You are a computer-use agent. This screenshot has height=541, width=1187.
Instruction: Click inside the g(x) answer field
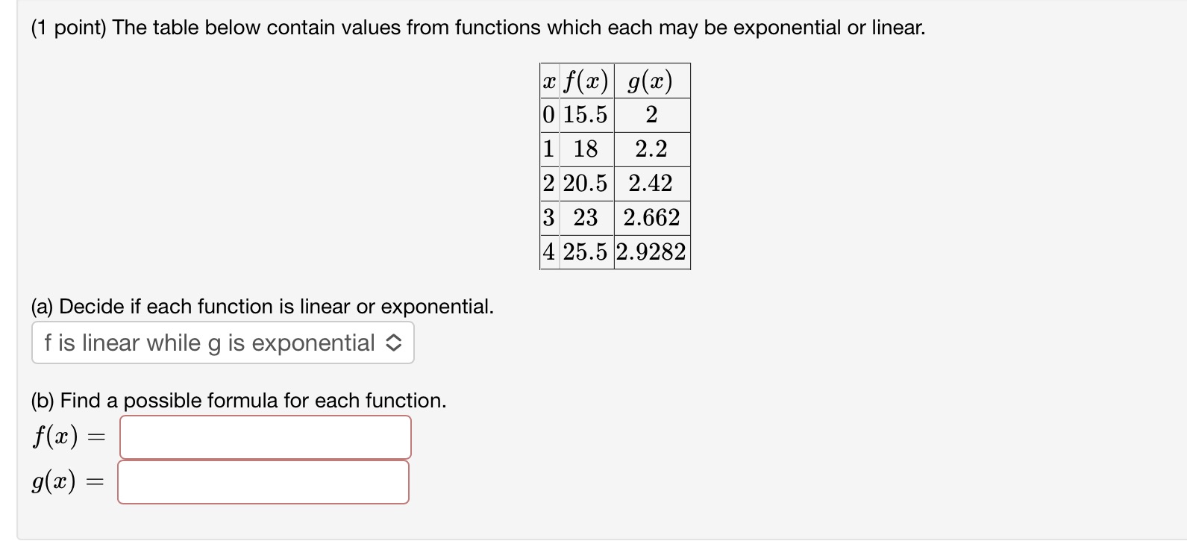point(263,482)
